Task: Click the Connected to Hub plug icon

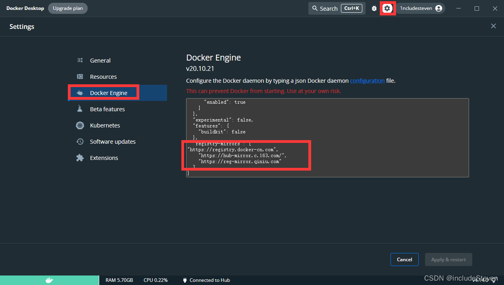Action: click(x=185, y=280)
